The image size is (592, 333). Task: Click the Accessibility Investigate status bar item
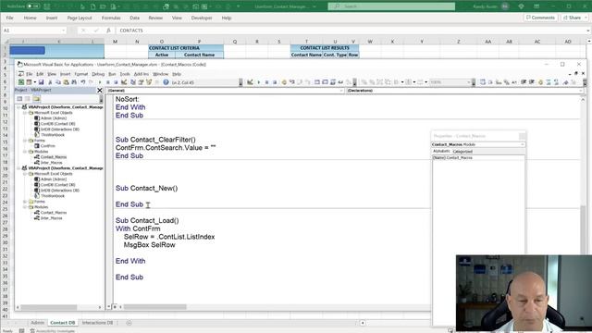53,331
